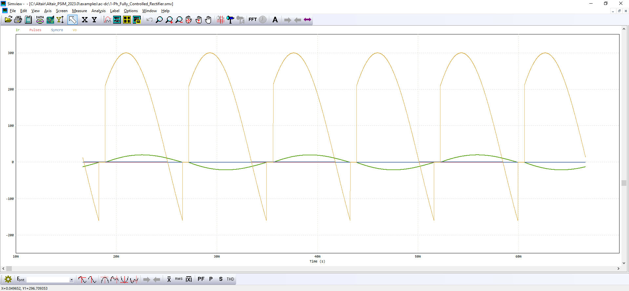The width and height of the screenshot is (629, 291).
Task: Open the Measure menu
Action: click(80, 11)
